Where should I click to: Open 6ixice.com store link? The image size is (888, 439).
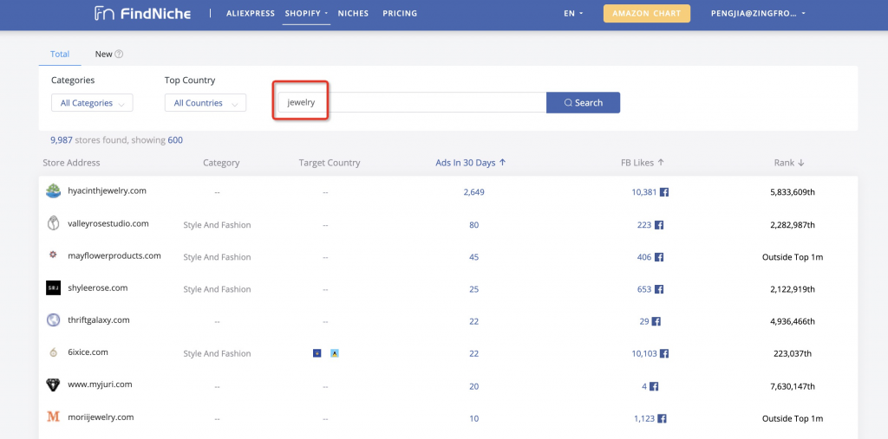[88, 352]
